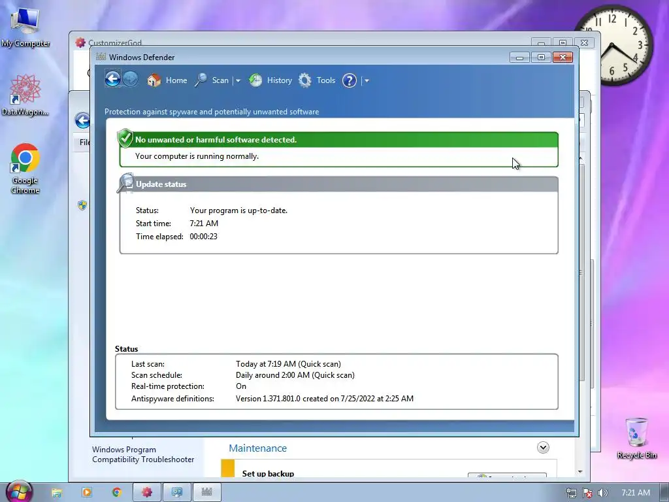Open Google Chrome desktop shortcut
Screen dimensions: 669x502
25,169
